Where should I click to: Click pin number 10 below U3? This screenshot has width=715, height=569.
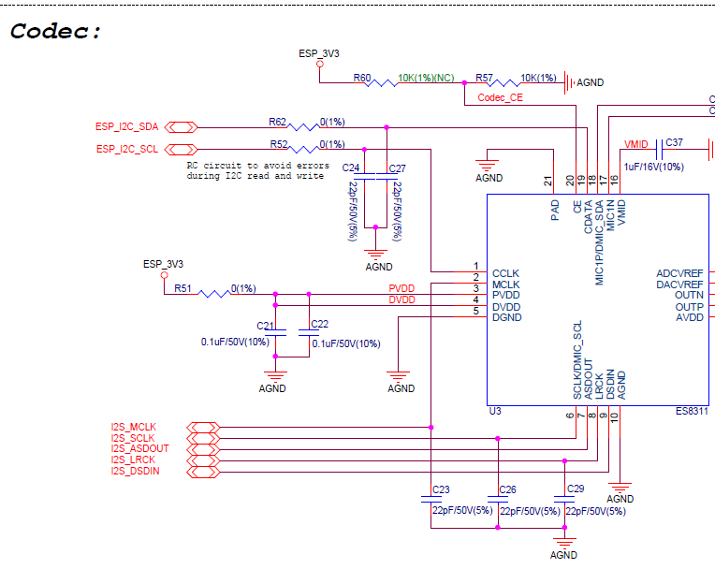pos(614,416)
